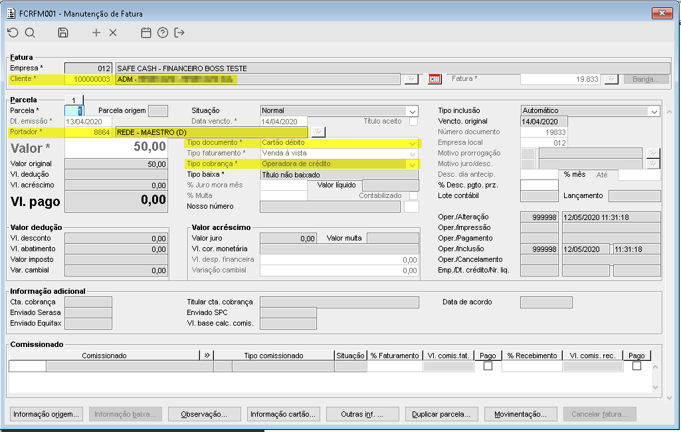Click the plus icon to add record
The height and width of the screenshot is (432, 681).
(x=96, y=33)
